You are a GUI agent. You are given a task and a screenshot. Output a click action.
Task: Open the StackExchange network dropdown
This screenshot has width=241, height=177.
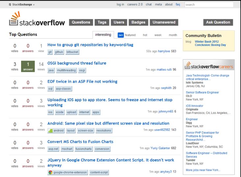[x=22, y=5]
